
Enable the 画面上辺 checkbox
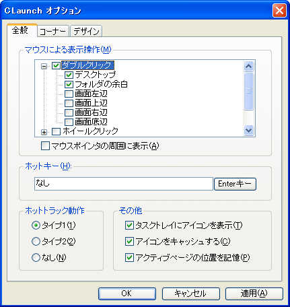(x=69, y=103)
